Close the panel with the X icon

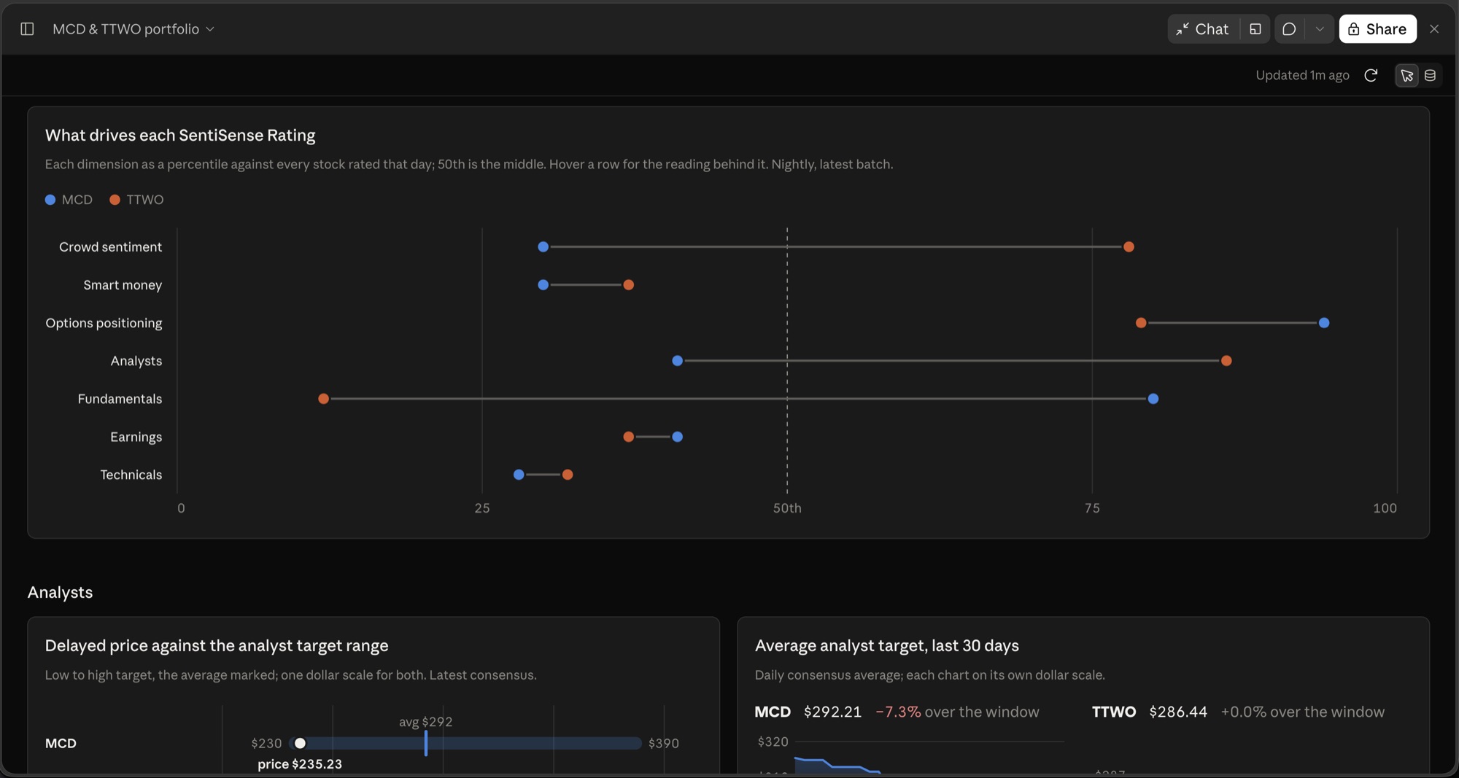1434,29
